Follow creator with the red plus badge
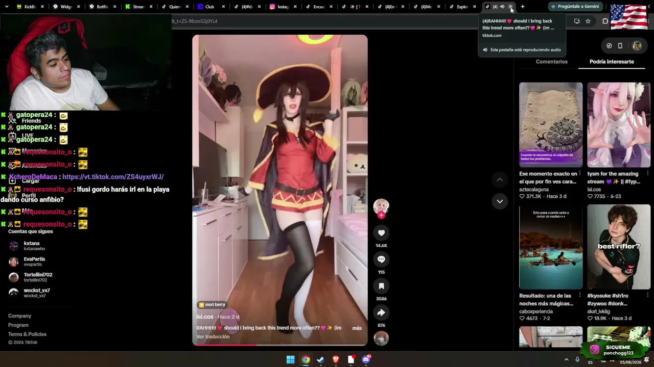Image resolution: width=654 pixels, height=367 pixels. pos(381,215)
